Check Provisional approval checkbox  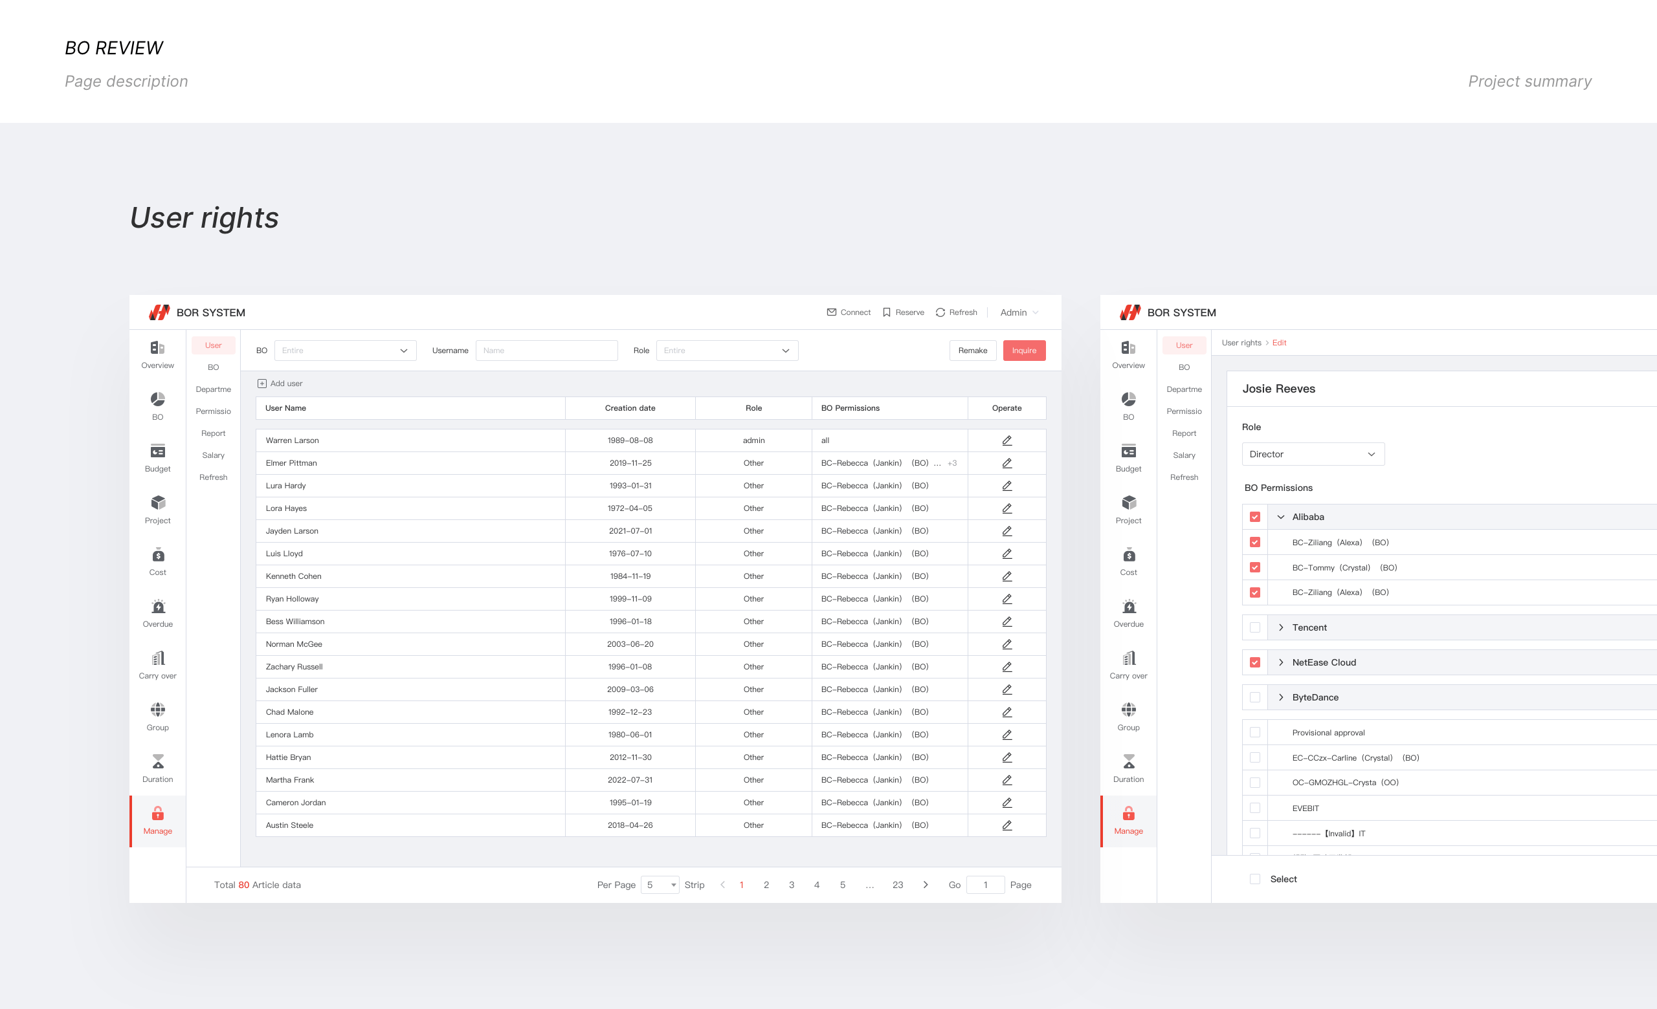(1255, 732)
